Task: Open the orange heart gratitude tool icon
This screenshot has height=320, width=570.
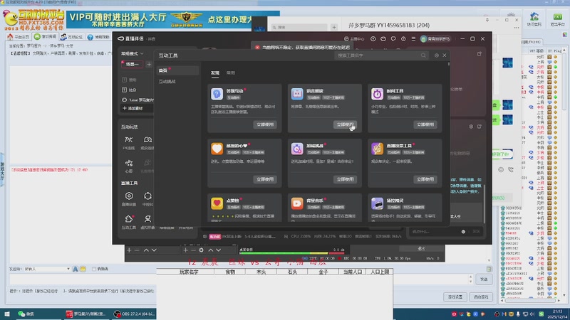Action: (217, 149)
